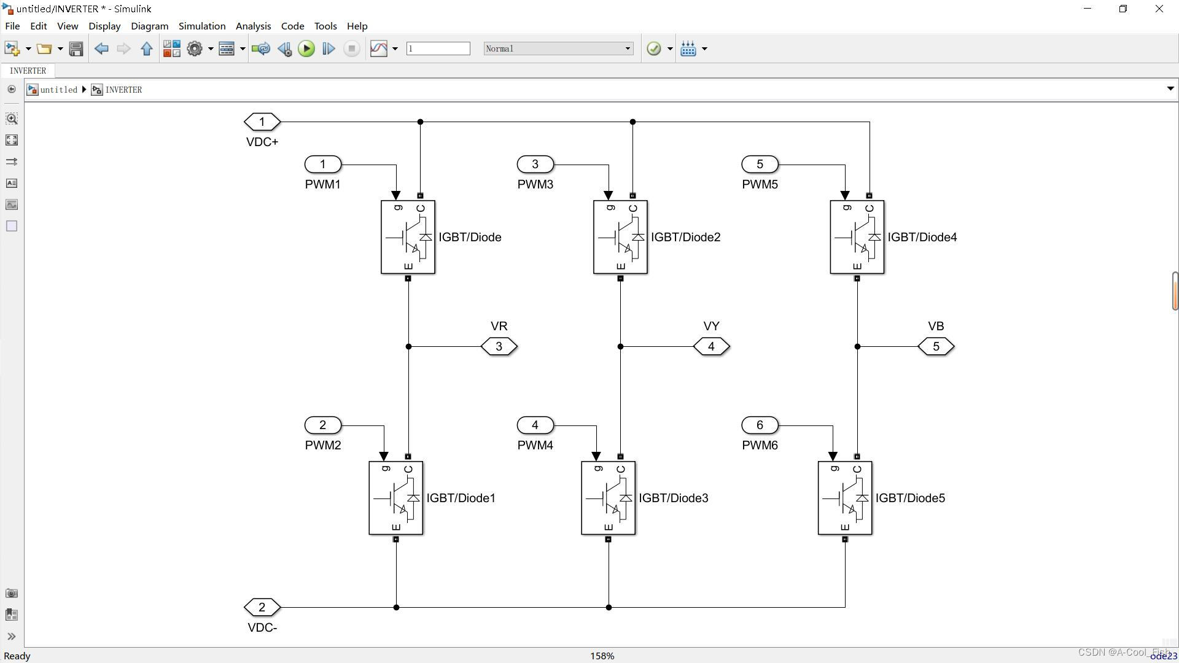Run the simulation with the green play button

coord(306,48)
